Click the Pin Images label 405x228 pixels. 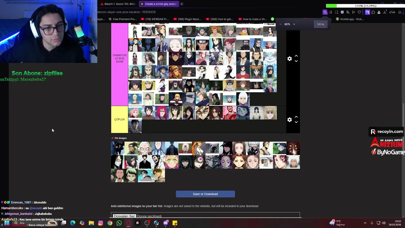click(121, 138)
